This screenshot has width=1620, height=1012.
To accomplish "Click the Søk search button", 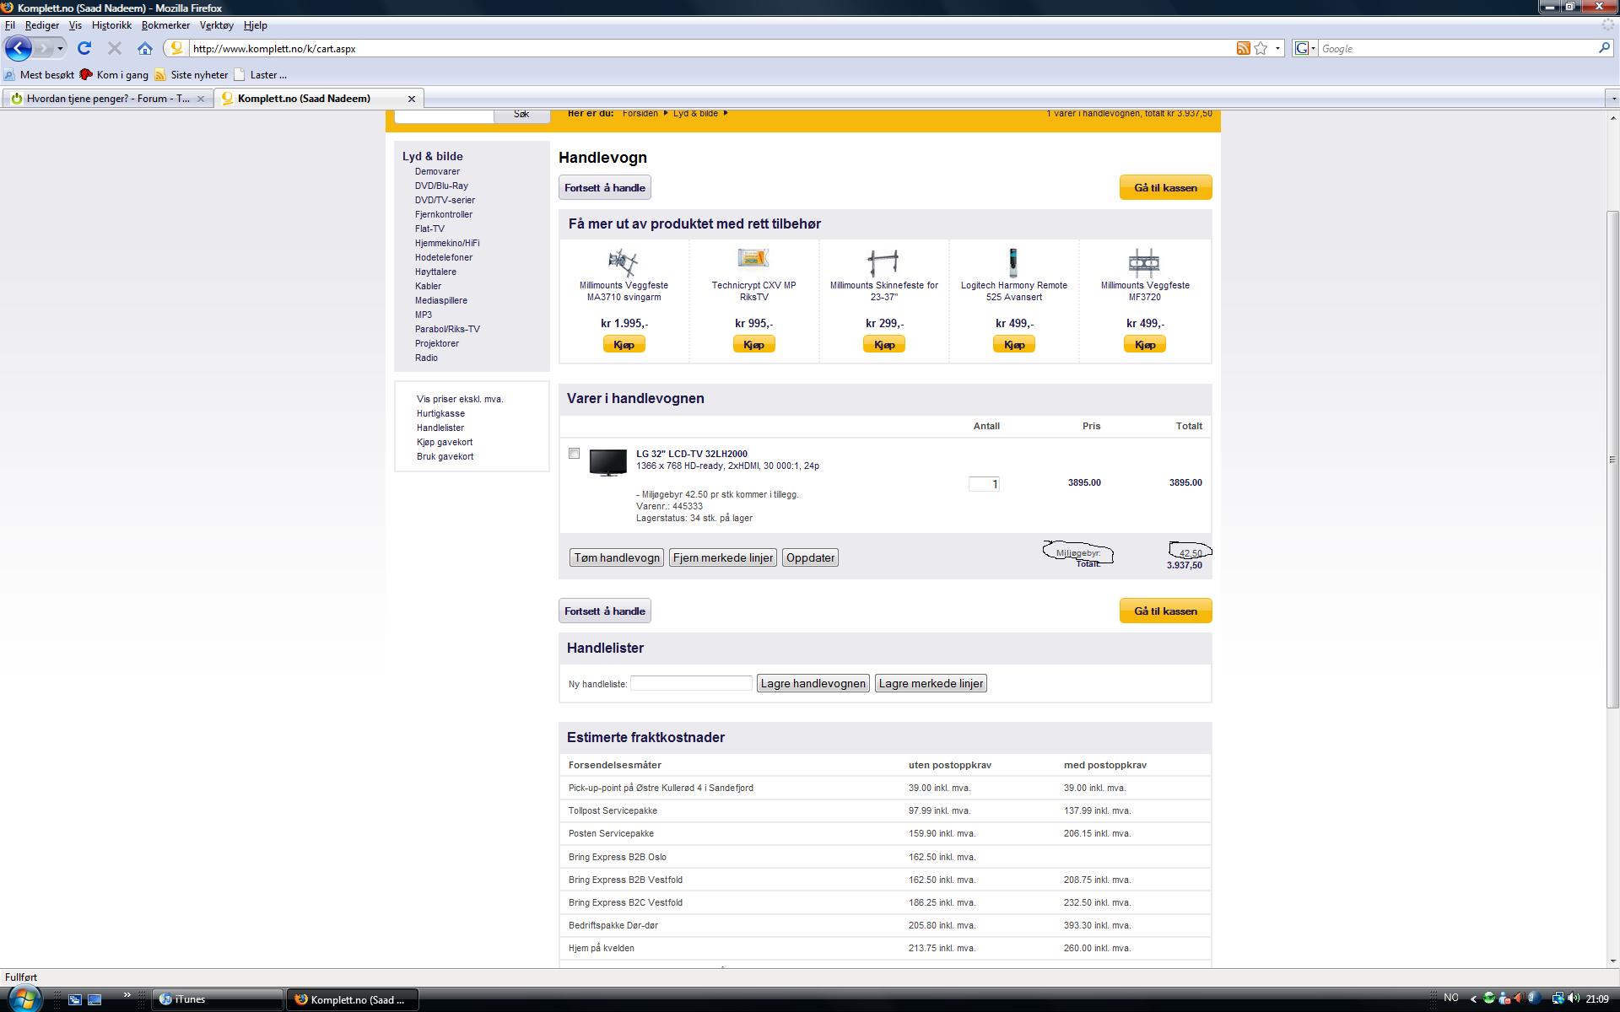I will (x=521, y=115).
